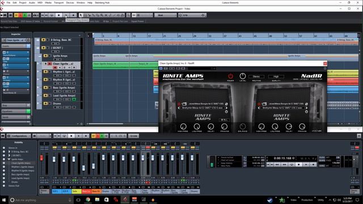Open NadIR Routing dropdown
The height and width of the screenshot is (204, 363).
(x=256, y=76)
